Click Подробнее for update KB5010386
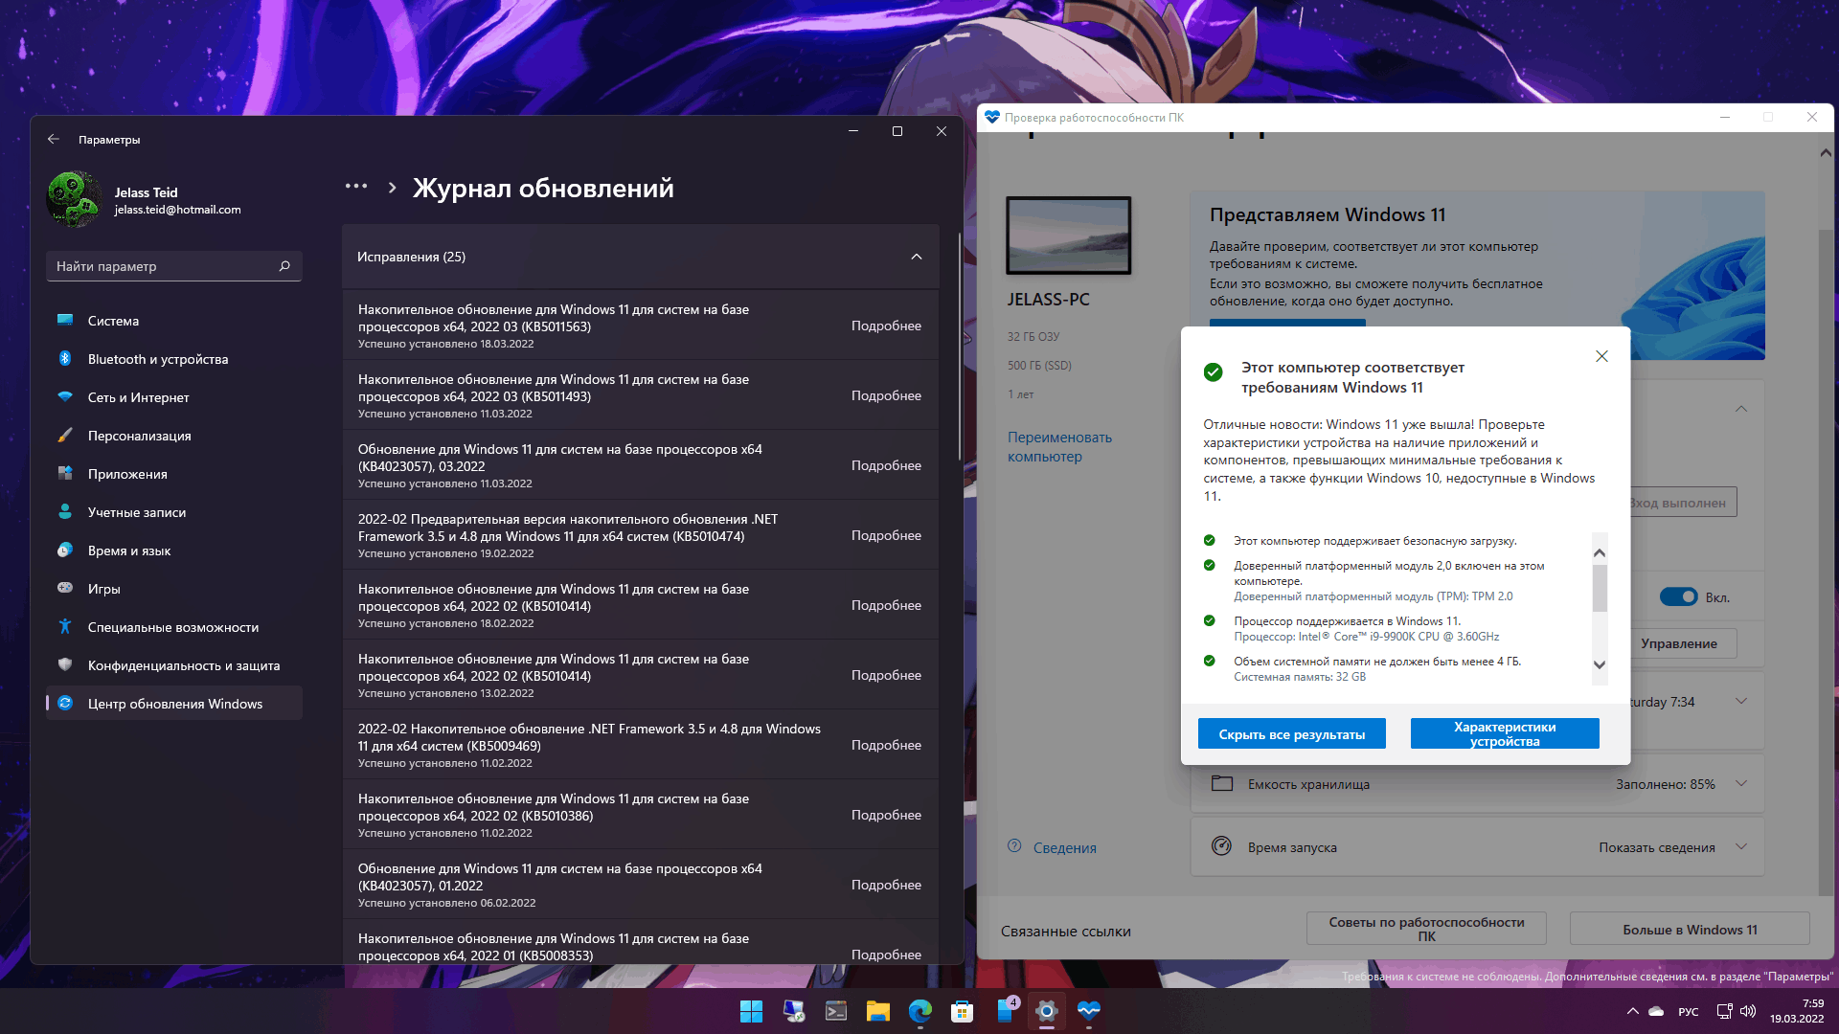The height and width of the screenshot is (1034, 1839). point(886,815)
